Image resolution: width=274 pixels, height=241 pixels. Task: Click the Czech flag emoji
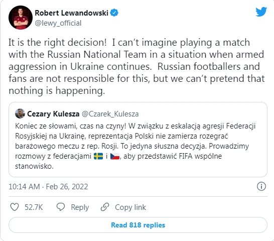(115, 156)
